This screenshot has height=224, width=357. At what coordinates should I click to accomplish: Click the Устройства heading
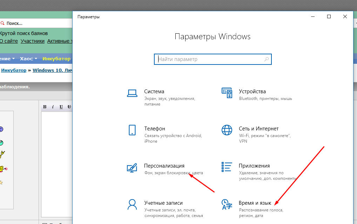252,91
